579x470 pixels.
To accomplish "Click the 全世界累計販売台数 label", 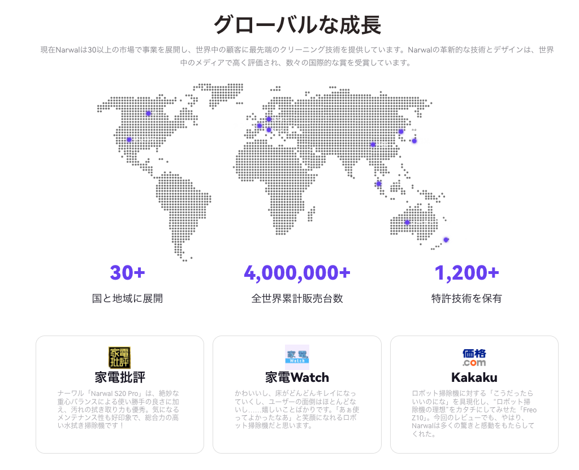I will 297,298.
